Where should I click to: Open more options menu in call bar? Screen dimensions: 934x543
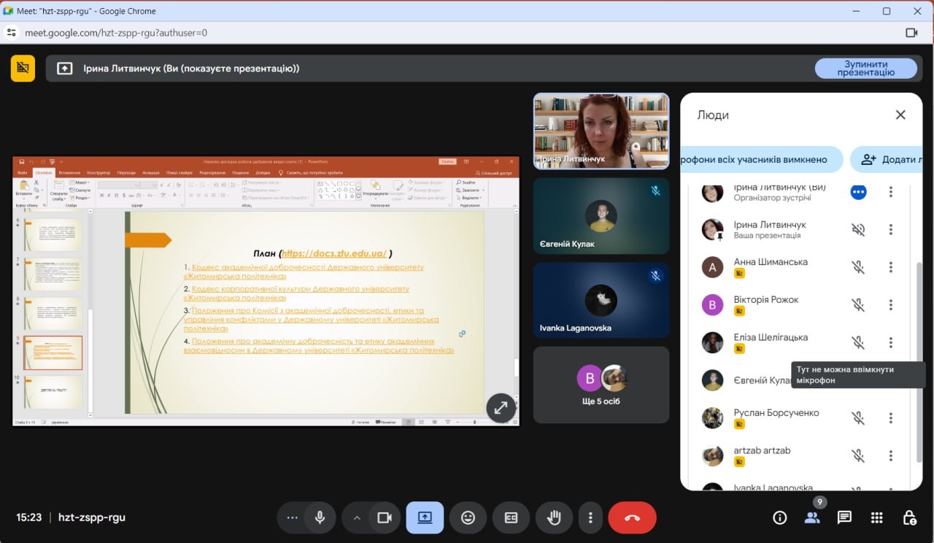590,517
